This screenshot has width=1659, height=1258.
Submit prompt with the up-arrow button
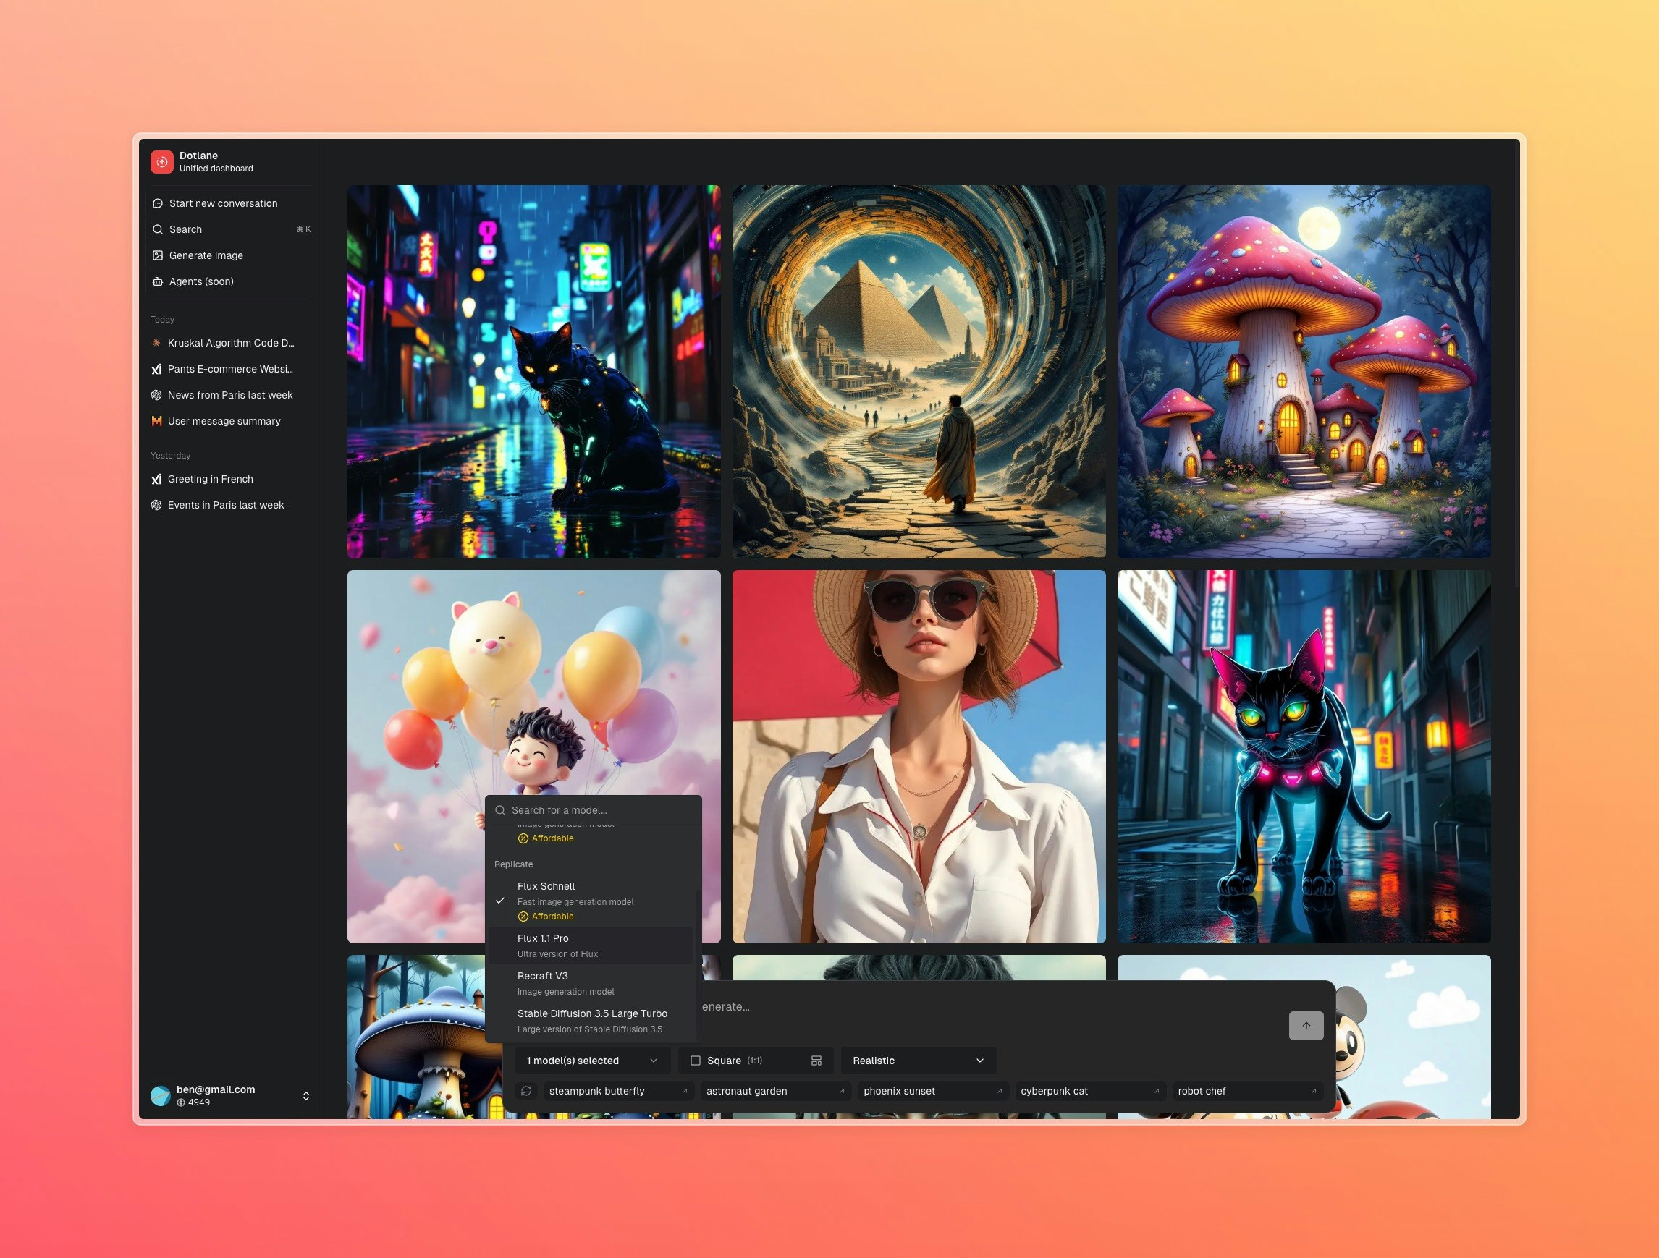[1306, 1026]
